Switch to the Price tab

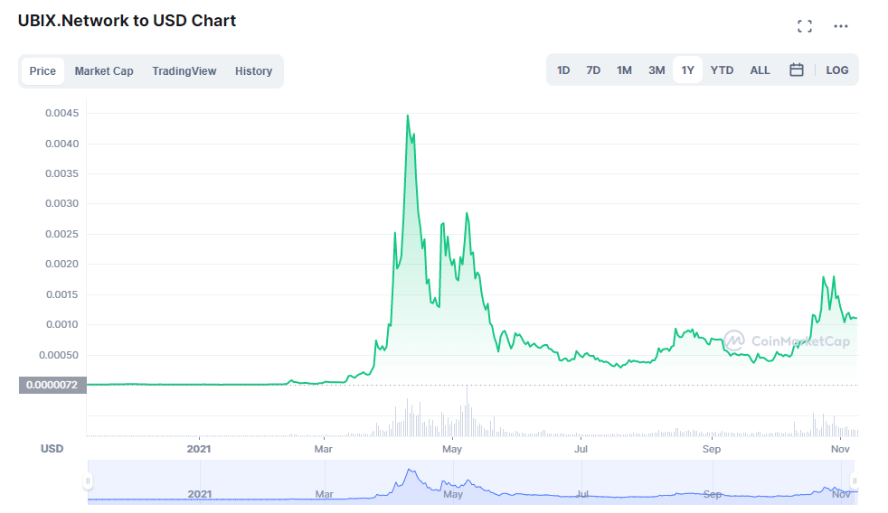(43, 71)
